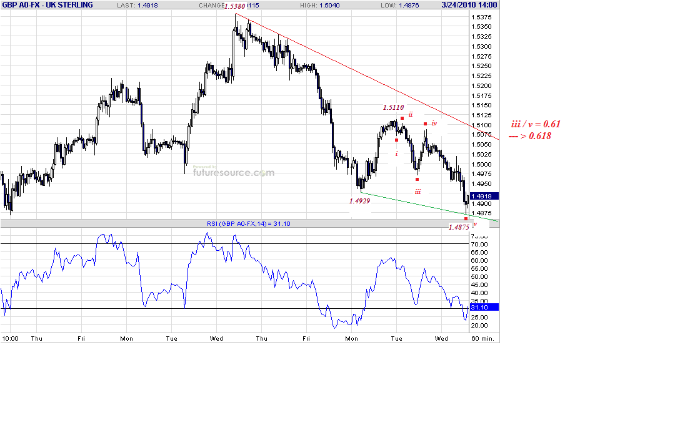Select the 1.5150 price axis label
The width and height of the screenshot is (695, 443).
tap(481, 105)
